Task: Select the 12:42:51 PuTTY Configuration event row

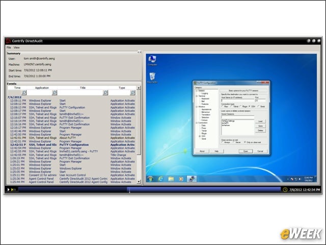Action: (72, 144)
